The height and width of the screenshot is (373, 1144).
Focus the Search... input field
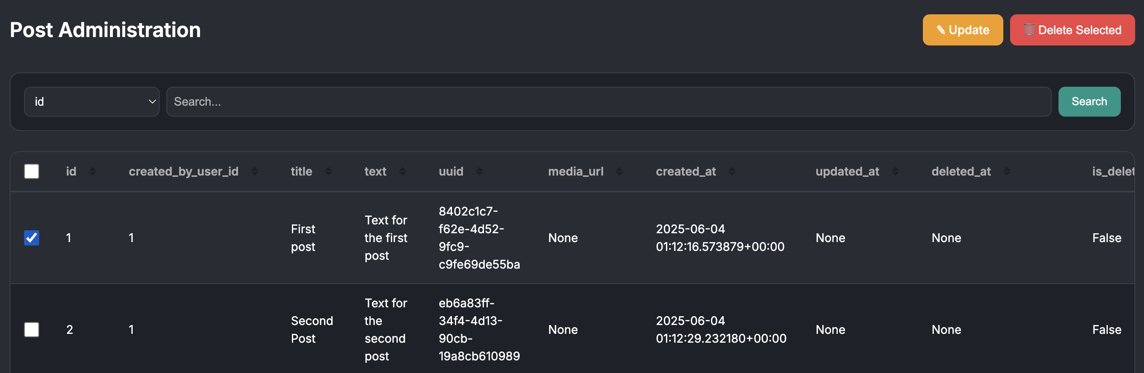point(608,102)
